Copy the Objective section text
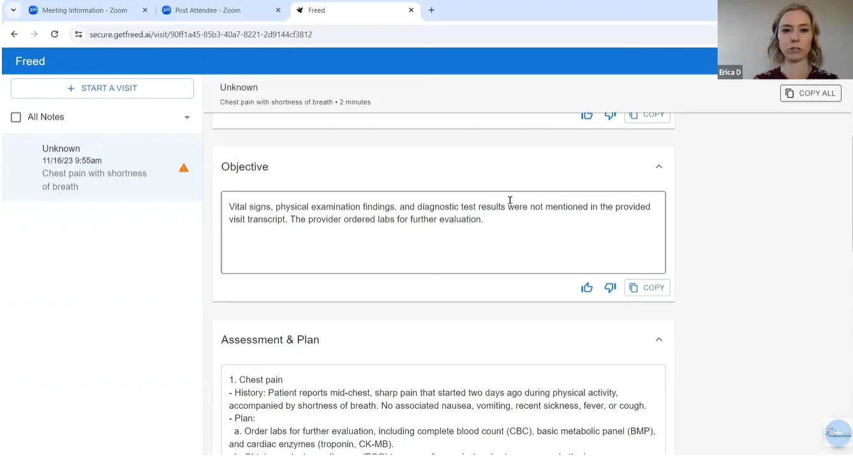853x456 pixels. click(647, 287)
